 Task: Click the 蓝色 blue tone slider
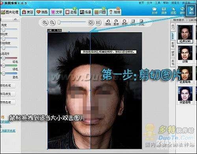9,73
